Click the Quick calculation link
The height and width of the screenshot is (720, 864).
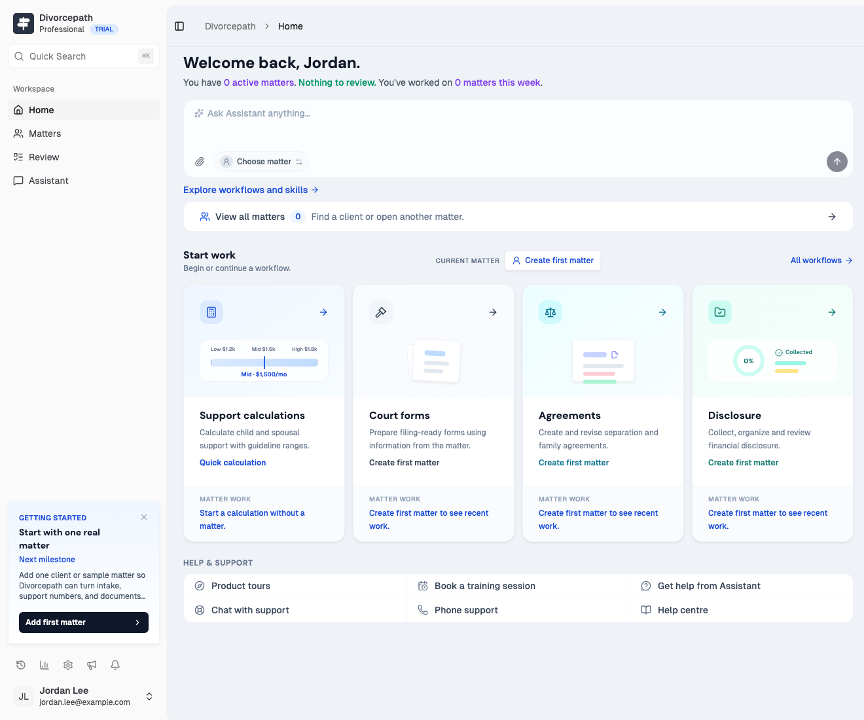(232, 463)
